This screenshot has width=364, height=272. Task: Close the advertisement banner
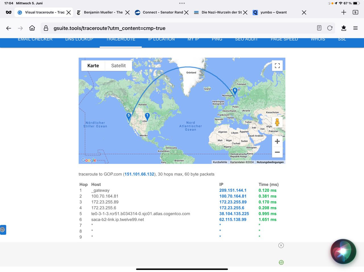(x=281, y=245)
